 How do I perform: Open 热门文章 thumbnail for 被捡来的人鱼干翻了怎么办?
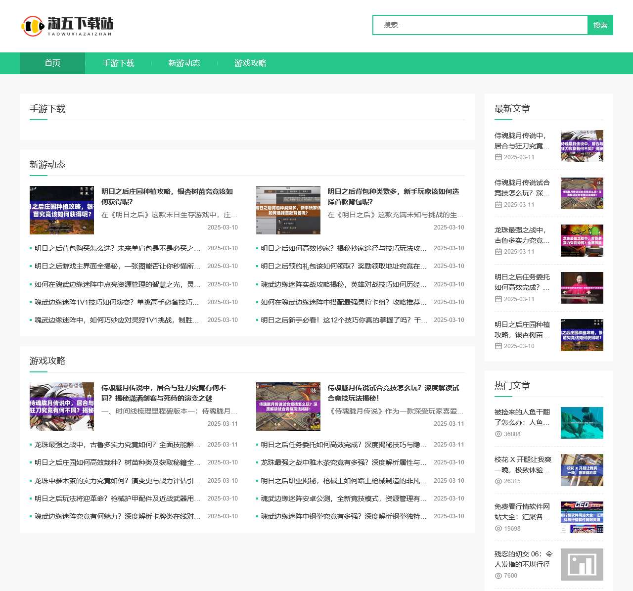582,423
